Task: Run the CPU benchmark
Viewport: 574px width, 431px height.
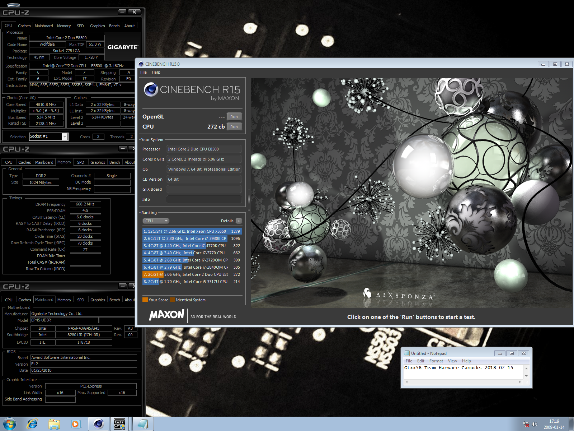Action: click(234, 127)
